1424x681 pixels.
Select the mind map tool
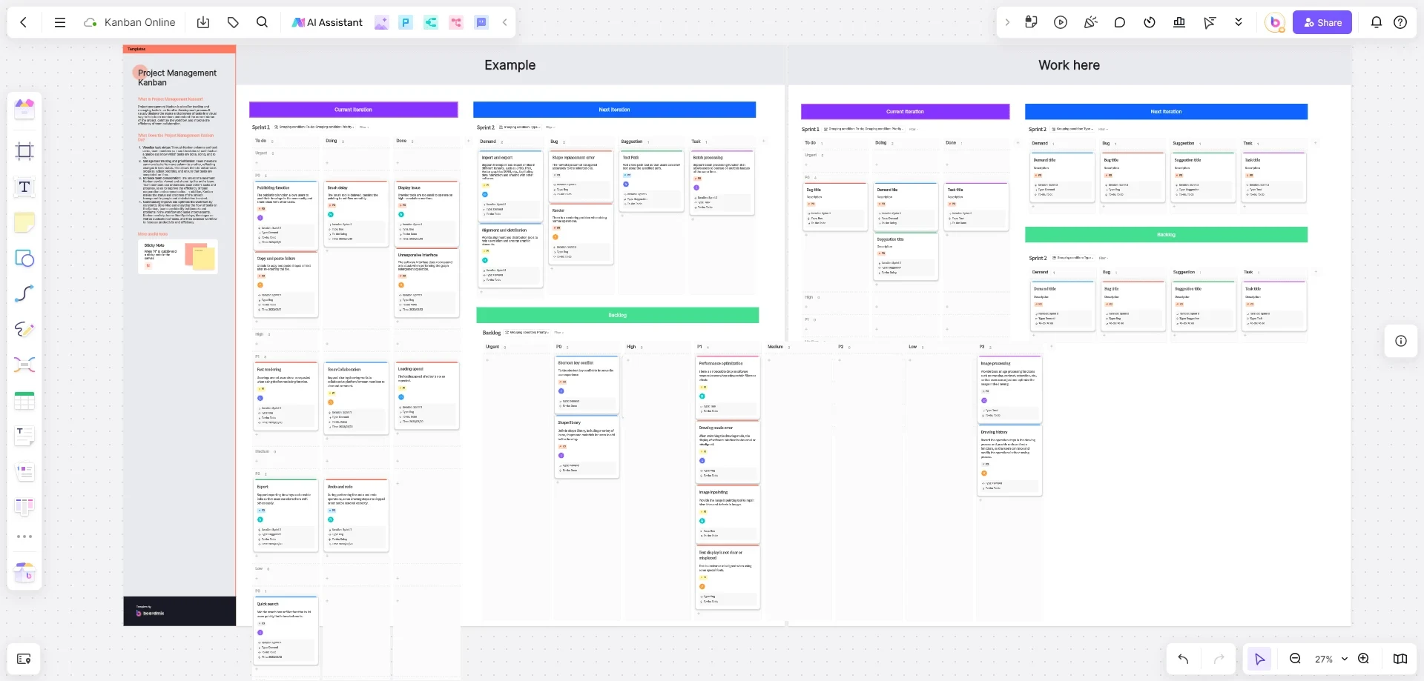tap(24, 365)
